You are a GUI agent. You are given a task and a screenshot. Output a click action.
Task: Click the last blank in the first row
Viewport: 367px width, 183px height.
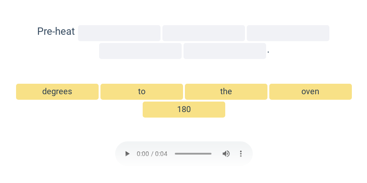point(288,33)
